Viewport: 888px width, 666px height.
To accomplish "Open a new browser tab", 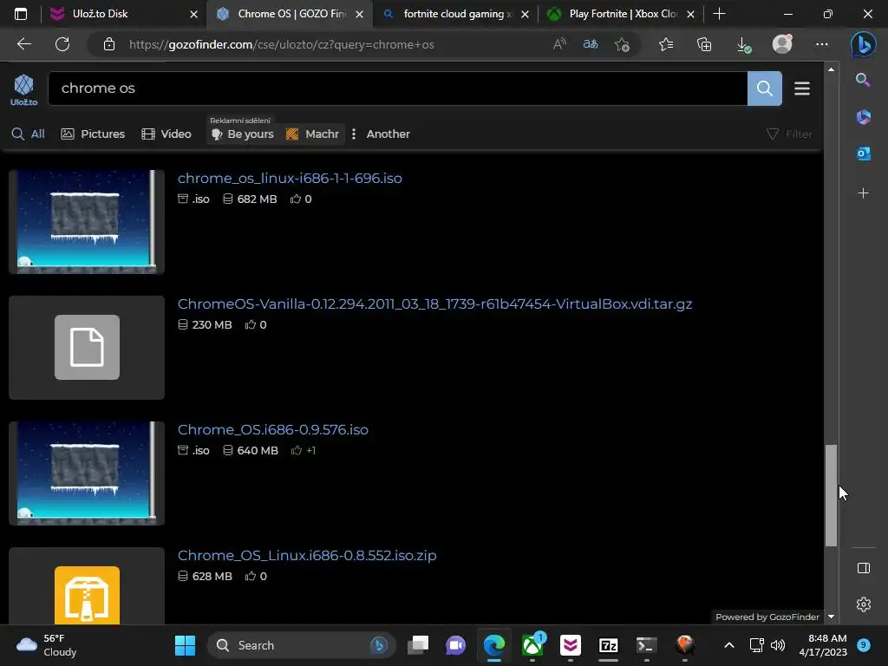I will tap(719, 14).
